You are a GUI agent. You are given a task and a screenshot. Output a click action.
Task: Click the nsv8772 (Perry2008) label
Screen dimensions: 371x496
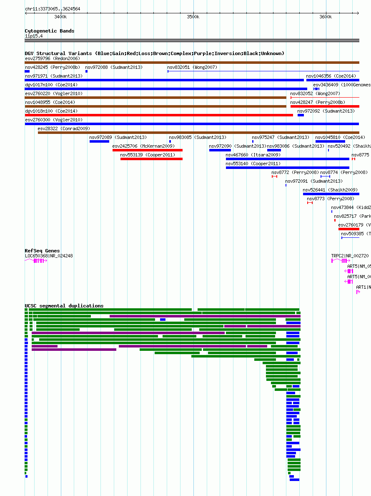coord(295,173)
